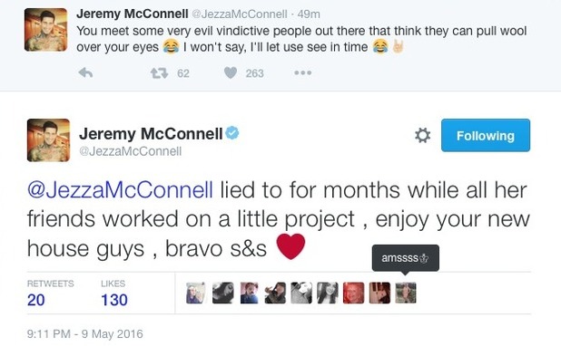View the LIKES count of 130
The width and height of the screenshot is (561, 346).
pos(114,300)
